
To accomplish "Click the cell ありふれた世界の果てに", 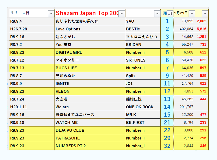I will (x=90, y=21).
